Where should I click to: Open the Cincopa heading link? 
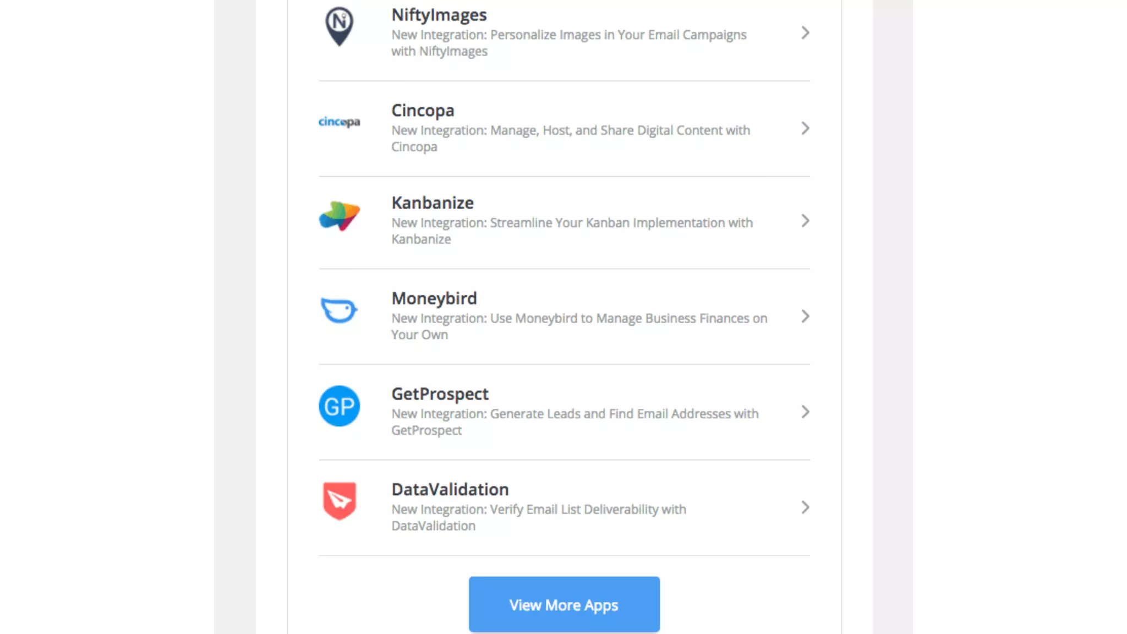tap(423, 110)
